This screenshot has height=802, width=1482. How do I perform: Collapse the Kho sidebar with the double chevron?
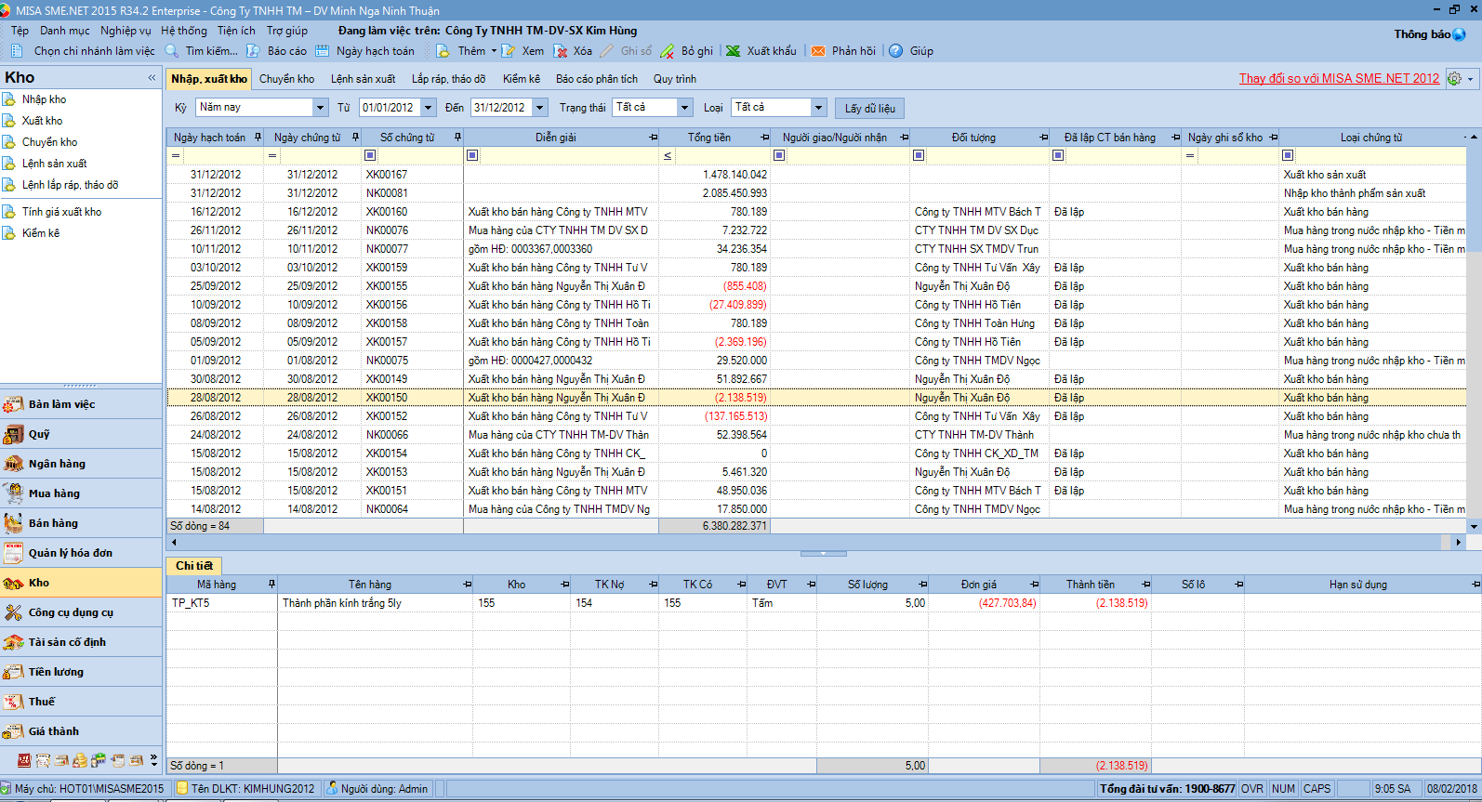(152, 78)
